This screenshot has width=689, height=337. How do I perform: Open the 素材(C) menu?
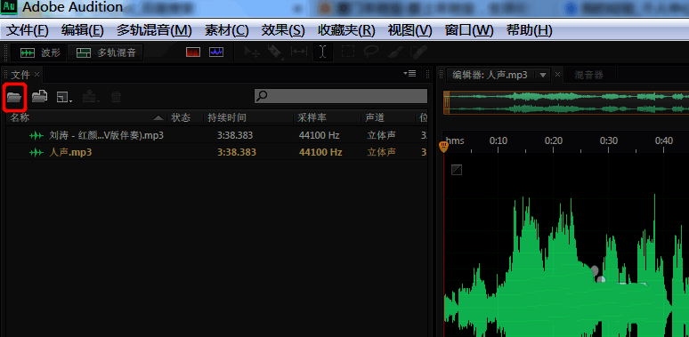pyautogui.click(x=227, y=30)
